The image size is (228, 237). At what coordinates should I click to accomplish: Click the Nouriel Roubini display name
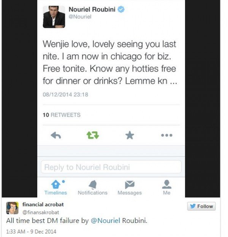pyautogui.click(x=92, y=10)
